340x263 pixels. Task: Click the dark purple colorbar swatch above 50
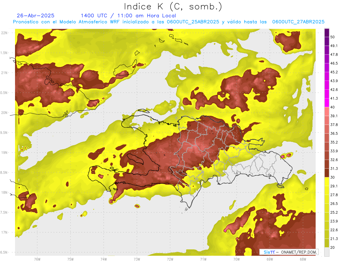pos(327,33)
